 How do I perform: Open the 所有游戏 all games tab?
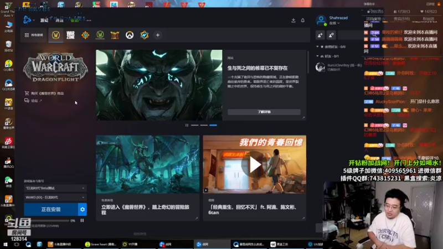coord(34,35)
